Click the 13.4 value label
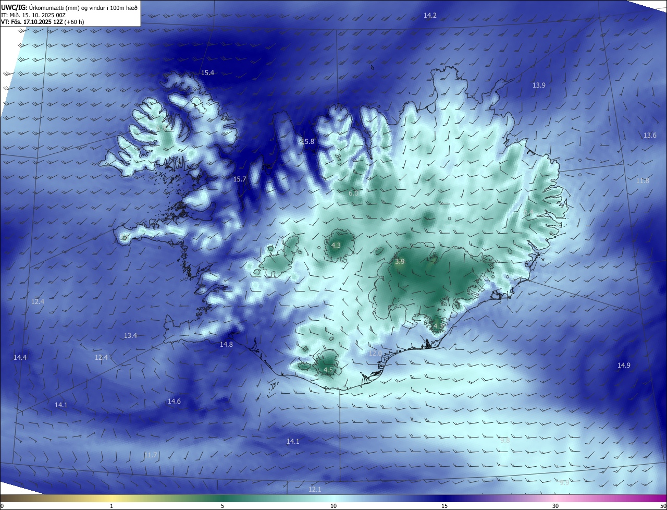This screenshot has height=510, width=667. click(130, 335)
